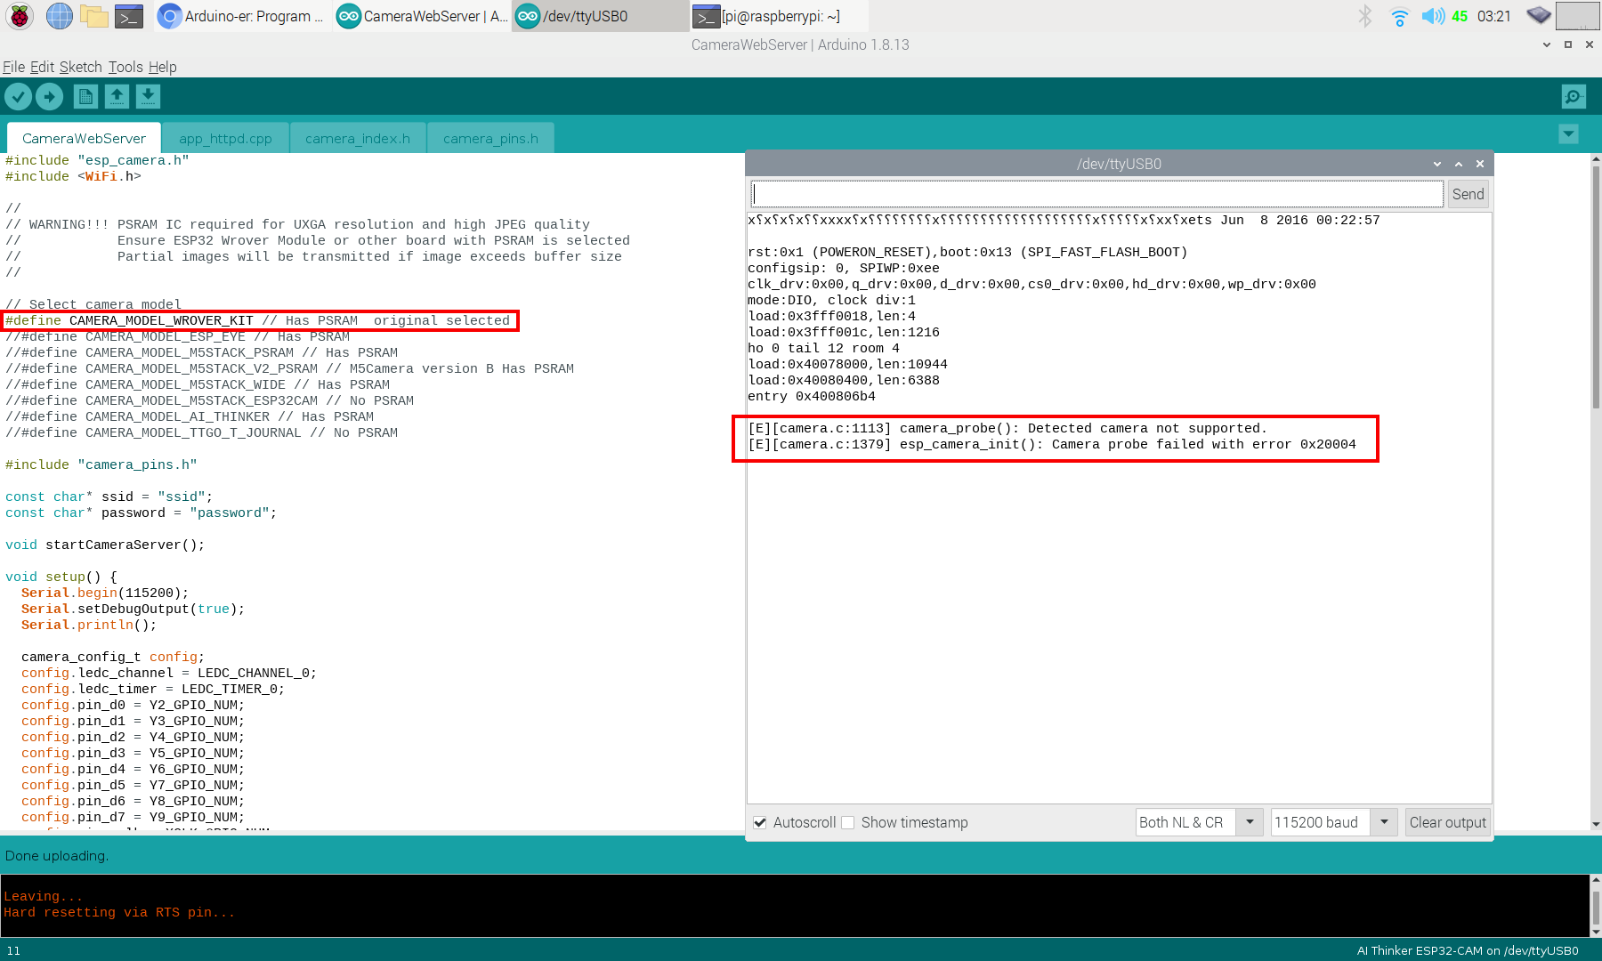Open the Serial Monitor via magnifier icon

pyautogui.click(x=1572, y=96)
